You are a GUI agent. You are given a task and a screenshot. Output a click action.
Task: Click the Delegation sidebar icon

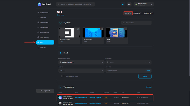click(x=39, y=27)
